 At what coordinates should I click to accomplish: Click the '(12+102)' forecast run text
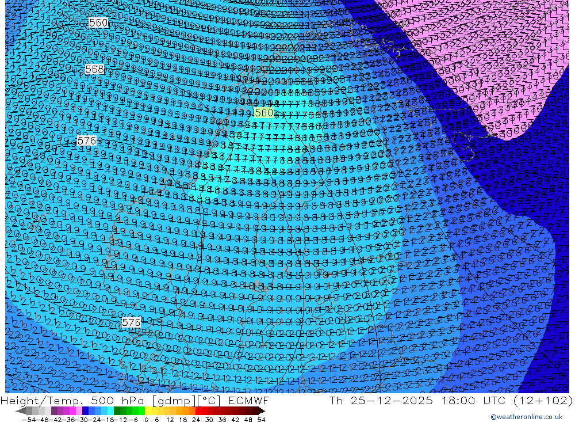[x=542, y=400]
